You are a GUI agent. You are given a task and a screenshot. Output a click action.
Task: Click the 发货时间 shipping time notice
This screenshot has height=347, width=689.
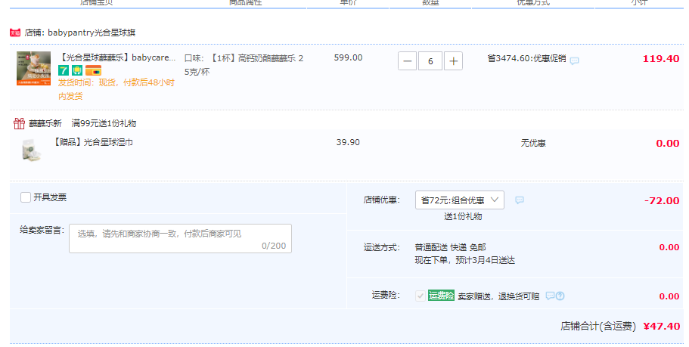pyautogui.click(x=116, y=89)
